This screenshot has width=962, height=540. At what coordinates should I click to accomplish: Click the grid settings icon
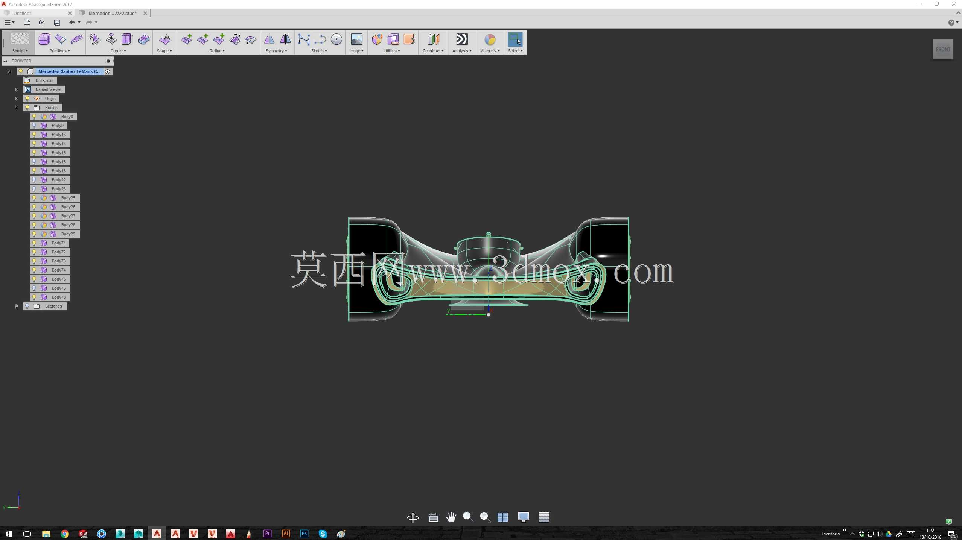click(x=544, y=517)
